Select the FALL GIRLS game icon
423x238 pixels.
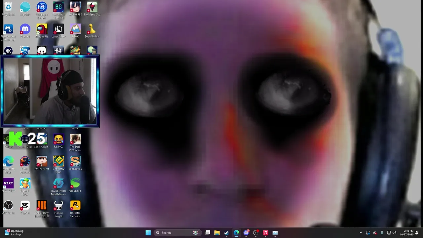(75, 9)
